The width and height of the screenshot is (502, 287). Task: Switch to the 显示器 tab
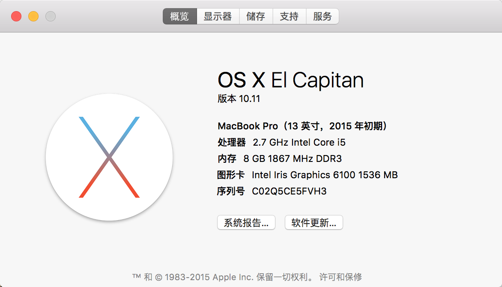tap(218, 17)
